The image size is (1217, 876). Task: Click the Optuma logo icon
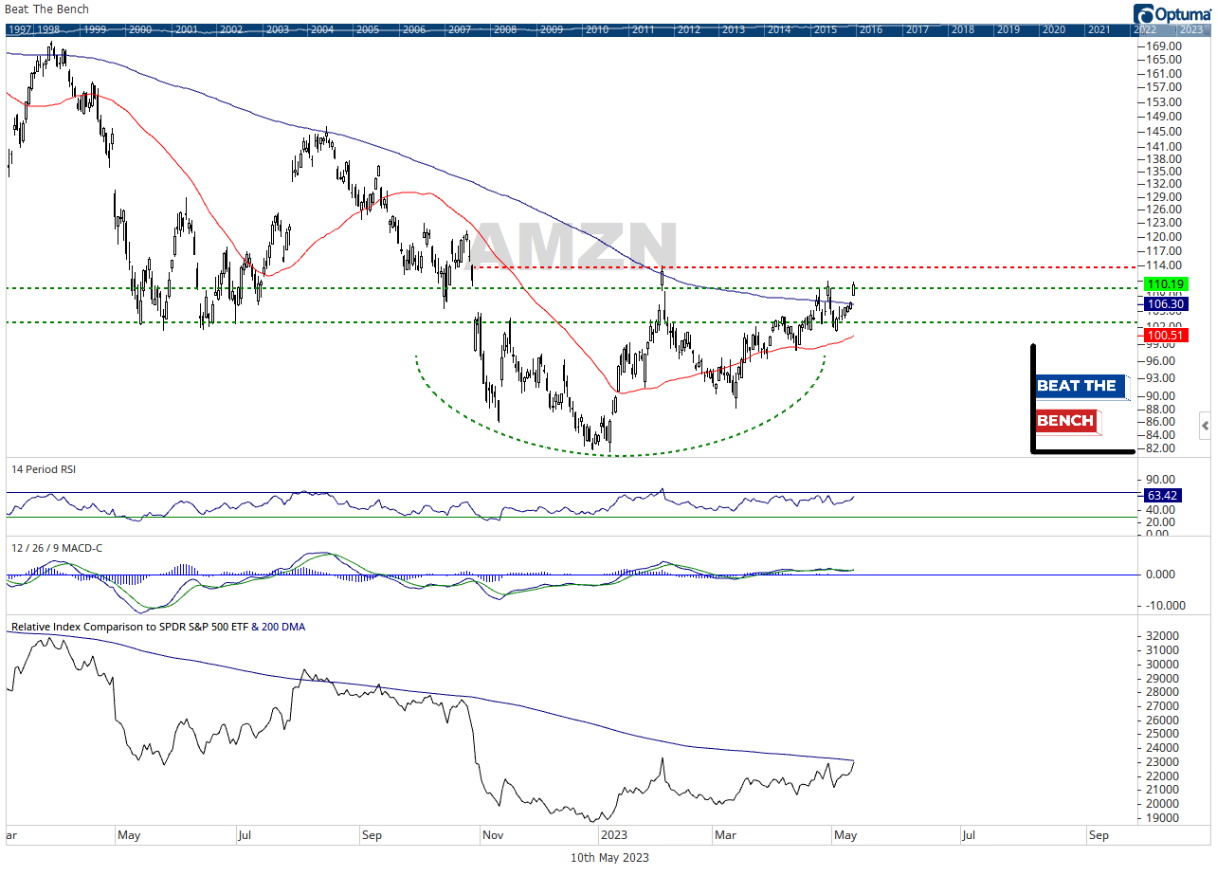point(1145,13)
